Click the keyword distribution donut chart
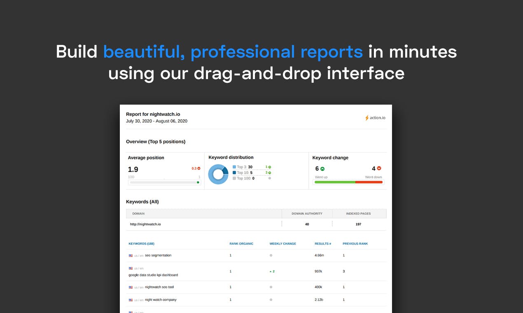 [218, 174]
